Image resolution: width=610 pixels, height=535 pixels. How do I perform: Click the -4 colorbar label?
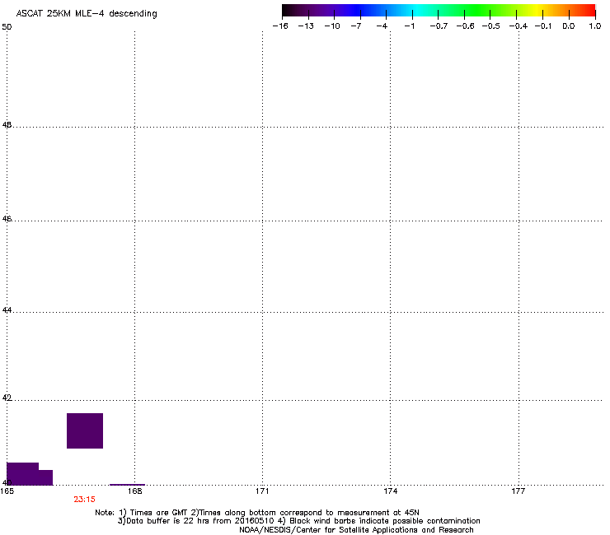point(382,26)
